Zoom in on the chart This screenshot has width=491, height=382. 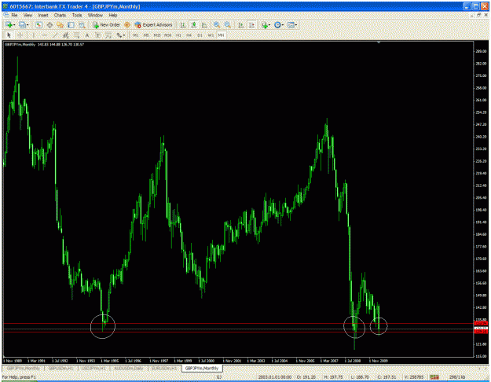tap(216, 24)
